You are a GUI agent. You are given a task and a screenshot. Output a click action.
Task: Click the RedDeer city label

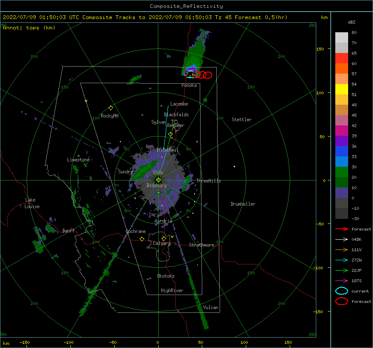[176, 125]
